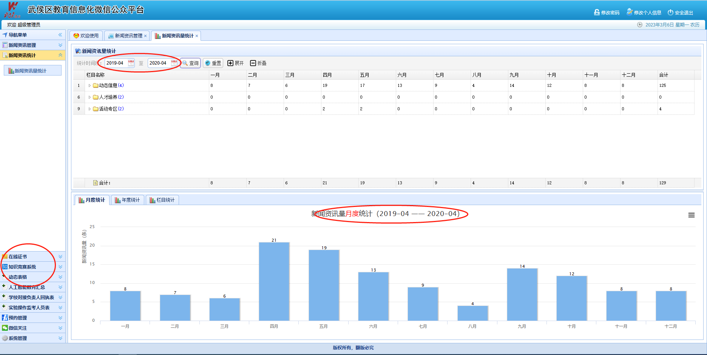This screenshot has height=355, width=707.
Task: Switch to the 欢迎使用 tab
Action: 86,35
